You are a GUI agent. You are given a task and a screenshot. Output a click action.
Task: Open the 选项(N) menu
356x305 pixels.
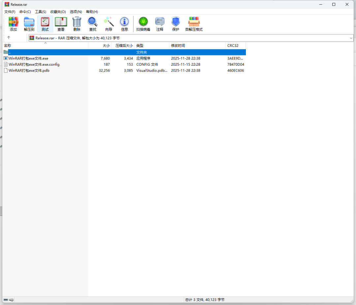click(x=76, y=12)
